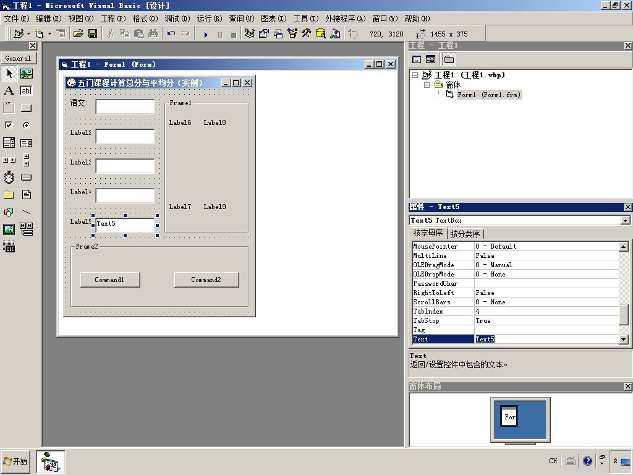Click the Open Project toolbar icon
The height and width of the screenshot is (475, 633).
click(78, 33)
